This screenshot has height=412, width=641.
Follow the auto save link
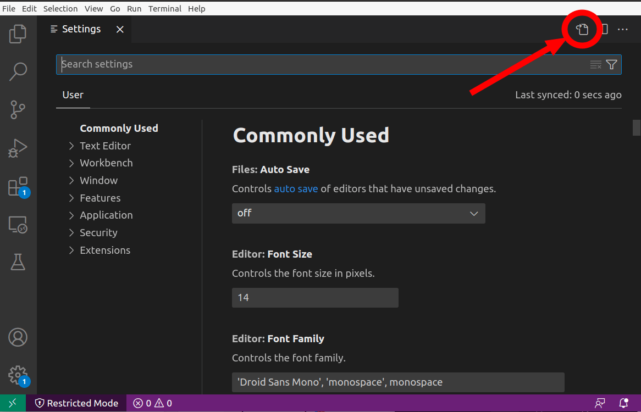(296, 188)
